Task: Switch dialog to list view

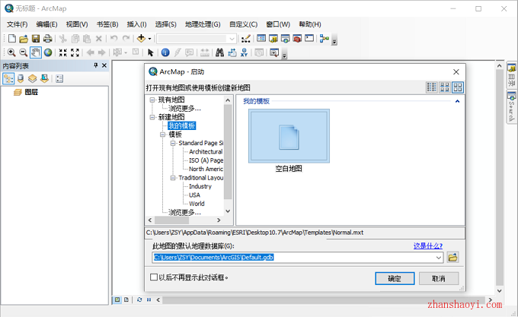Action: 431,87
